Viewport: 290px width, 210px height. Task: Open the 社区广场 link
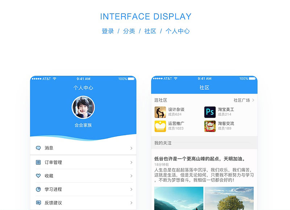(242, 100)
